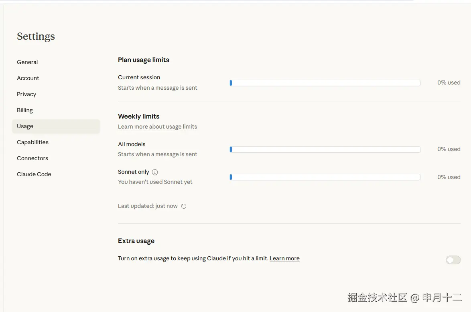Screen dimensions: 471x312
Task: Click Learn more link under Extra usage
Action: pos(284,259)
